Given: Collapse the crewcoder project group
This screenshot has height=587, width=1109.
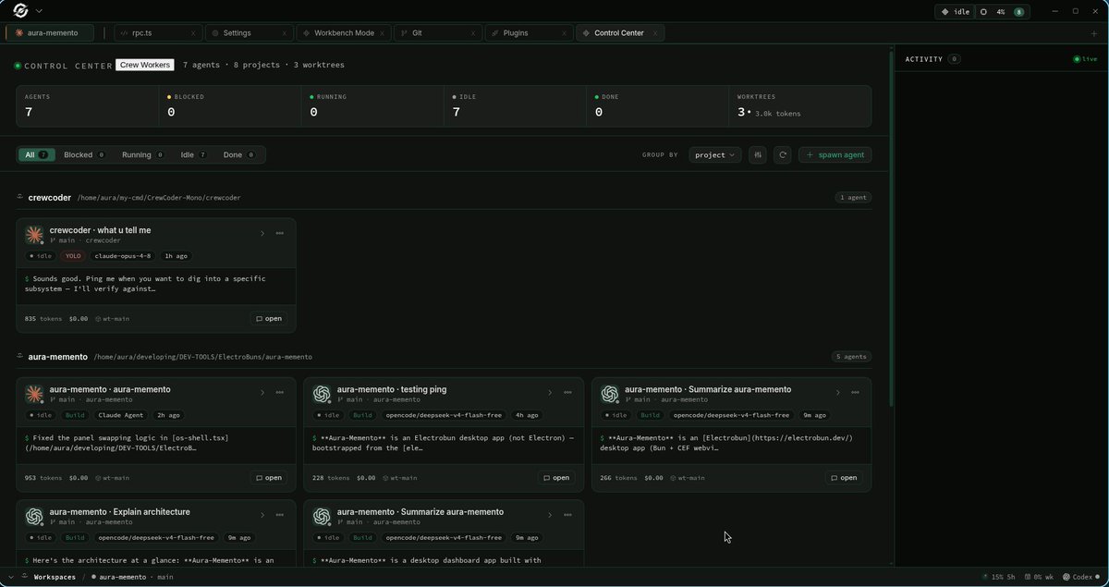Looking at the screenshot, I should pyautogui.click(x=19, y=197).
